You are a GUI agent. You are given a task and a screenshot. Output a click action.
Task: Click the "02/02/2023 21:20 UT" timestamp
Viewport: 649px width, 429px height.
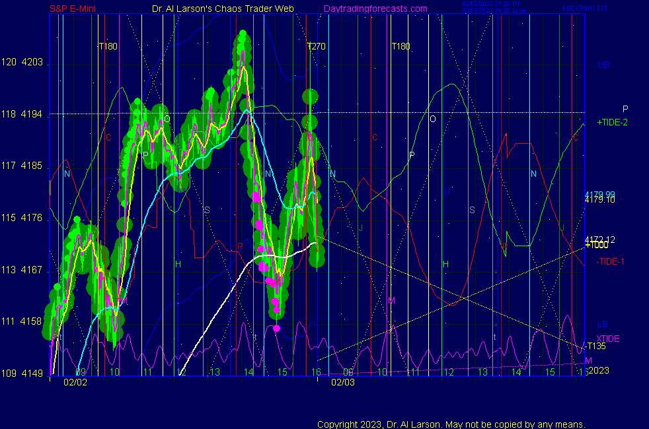click(491, 4)
